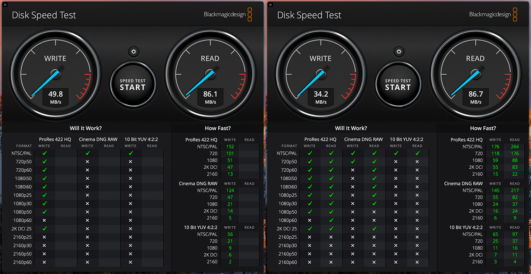Select 10 Bit YUV read value 97
This screenshot has height=274, width=531.
tap(515, 234)
